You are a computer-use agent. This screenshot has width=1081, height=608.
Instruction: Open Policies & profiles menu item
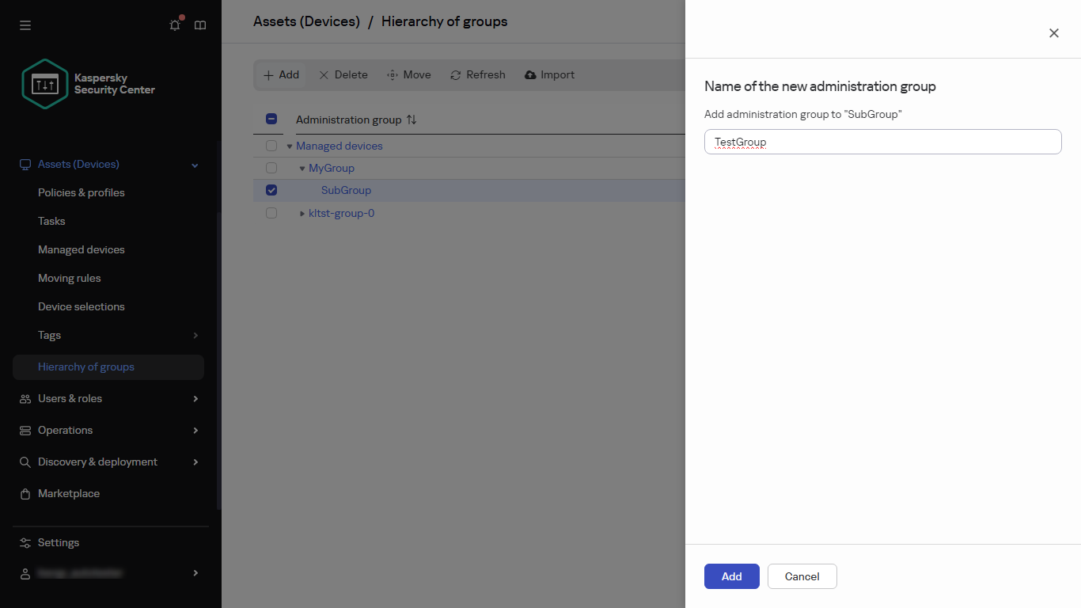(x=82, y=192)
